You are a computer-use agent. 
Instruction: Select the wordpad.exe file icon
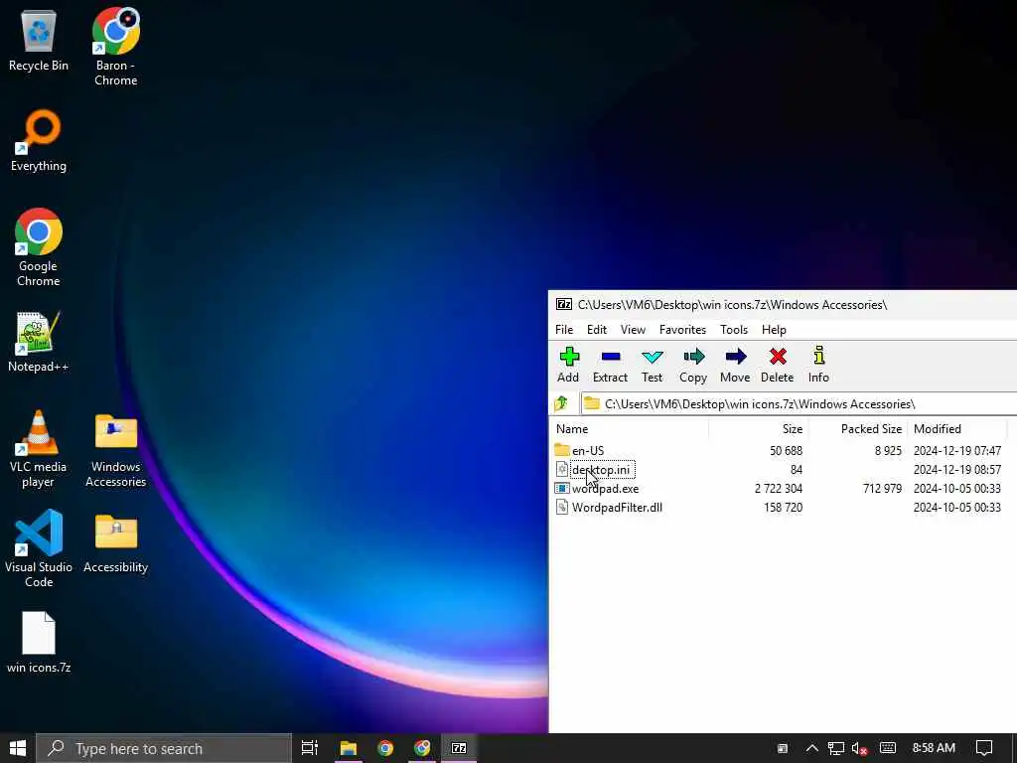562,488
